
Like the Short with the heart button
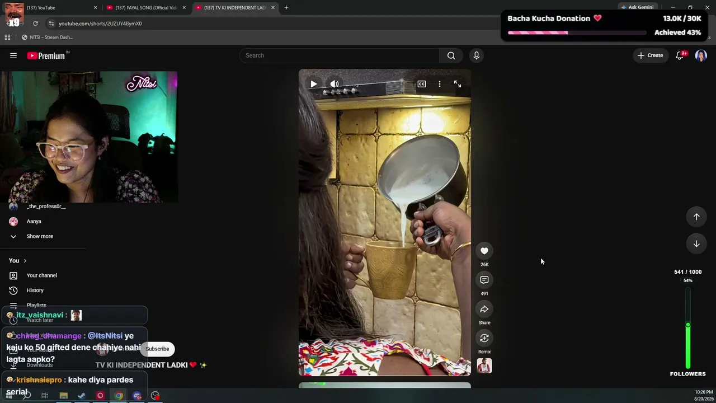(484, 251)
